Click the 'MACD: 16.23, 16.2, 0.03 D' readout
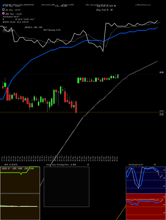The width and height of the screenshot is (166, 220). pos(16,22)
